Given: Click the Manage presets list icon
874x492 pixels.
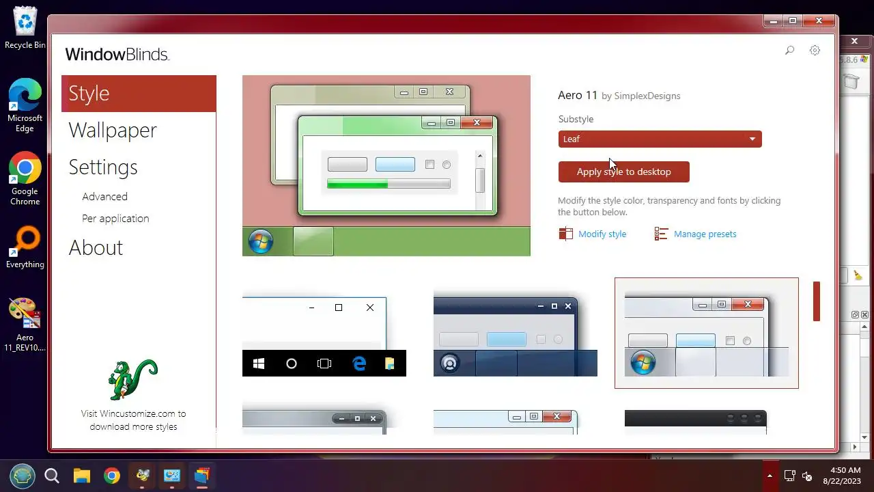Looking at the screenshot, I should click(x=661, y=234).
